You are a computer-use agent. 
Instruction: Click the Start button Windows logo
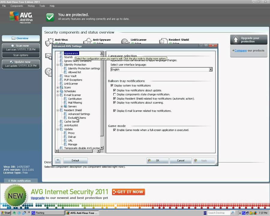2,213
